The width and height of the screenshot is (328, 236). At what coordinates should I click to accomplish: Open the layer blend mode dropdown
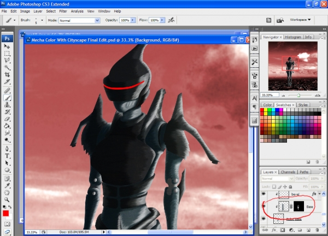277,179
